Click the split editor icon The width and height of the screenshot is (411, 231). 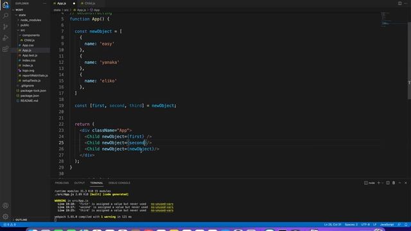click(x=399, y=3)
